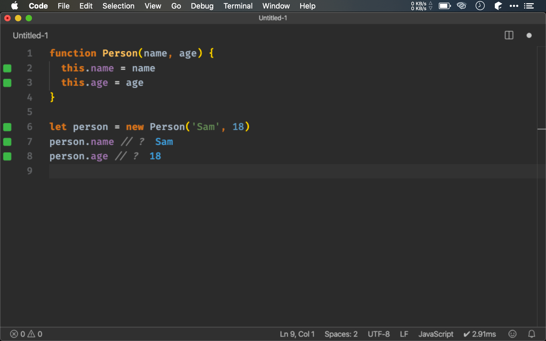This screenshot has height=341, width=546.
Task: Open the macOS notification center list icon
Action: click(x=529, y=6)
